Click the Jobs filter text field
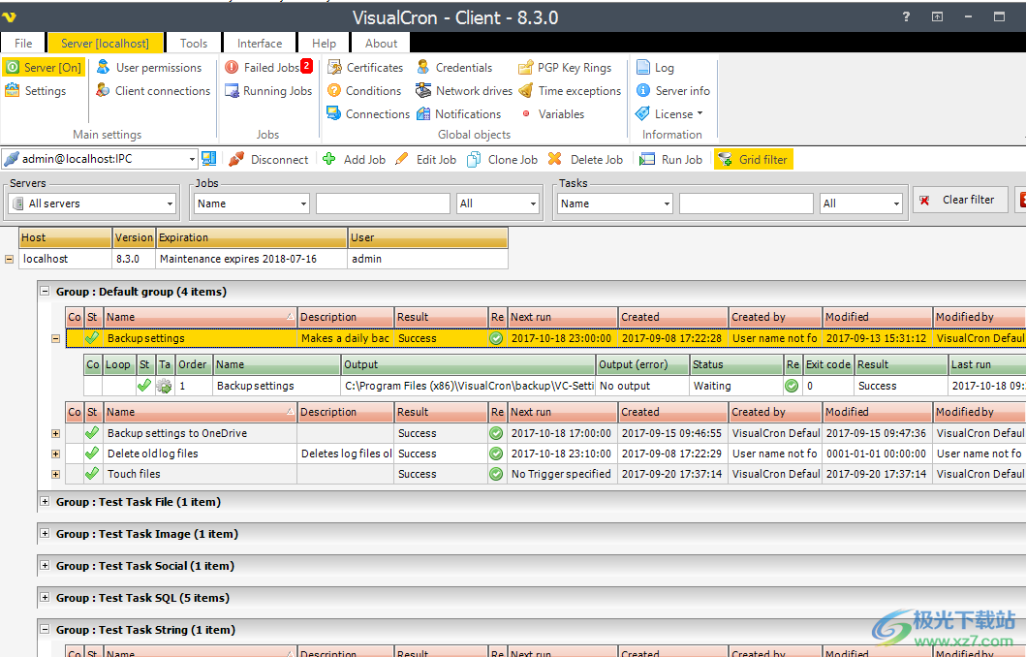 click(x=383, y=203)
